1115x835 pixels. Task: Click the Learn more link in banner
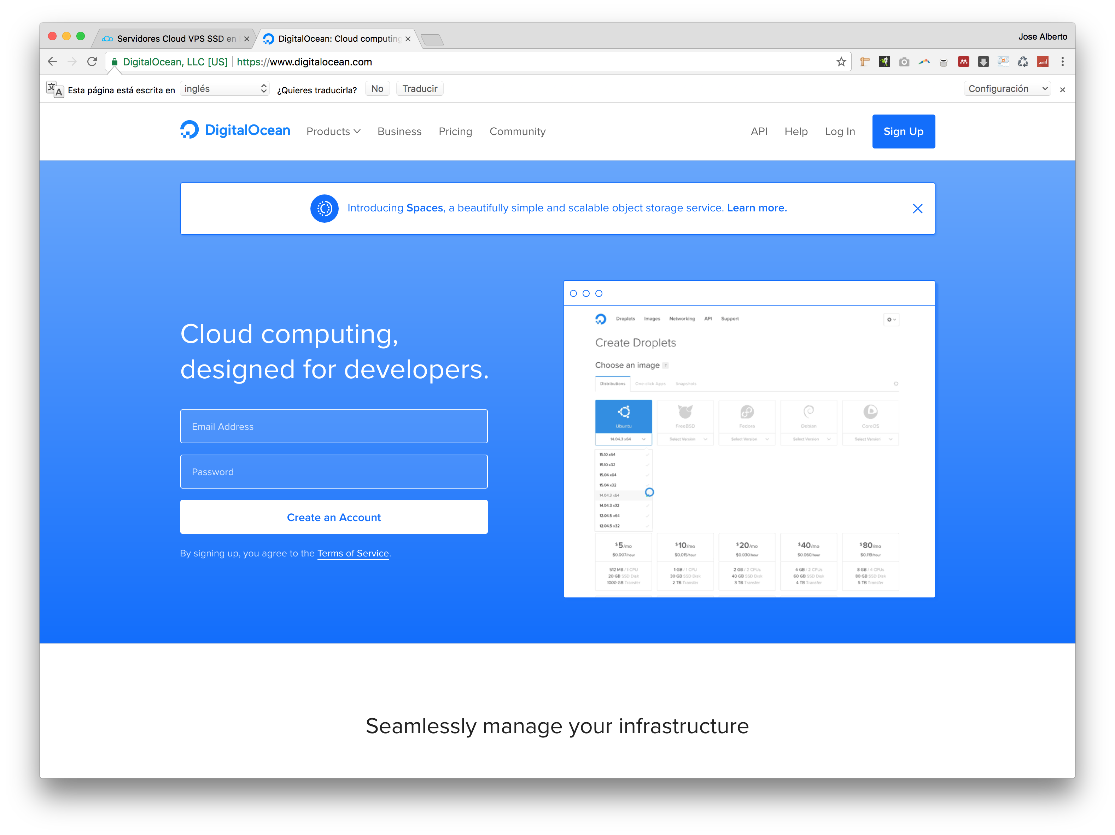(x=757, y=208)
